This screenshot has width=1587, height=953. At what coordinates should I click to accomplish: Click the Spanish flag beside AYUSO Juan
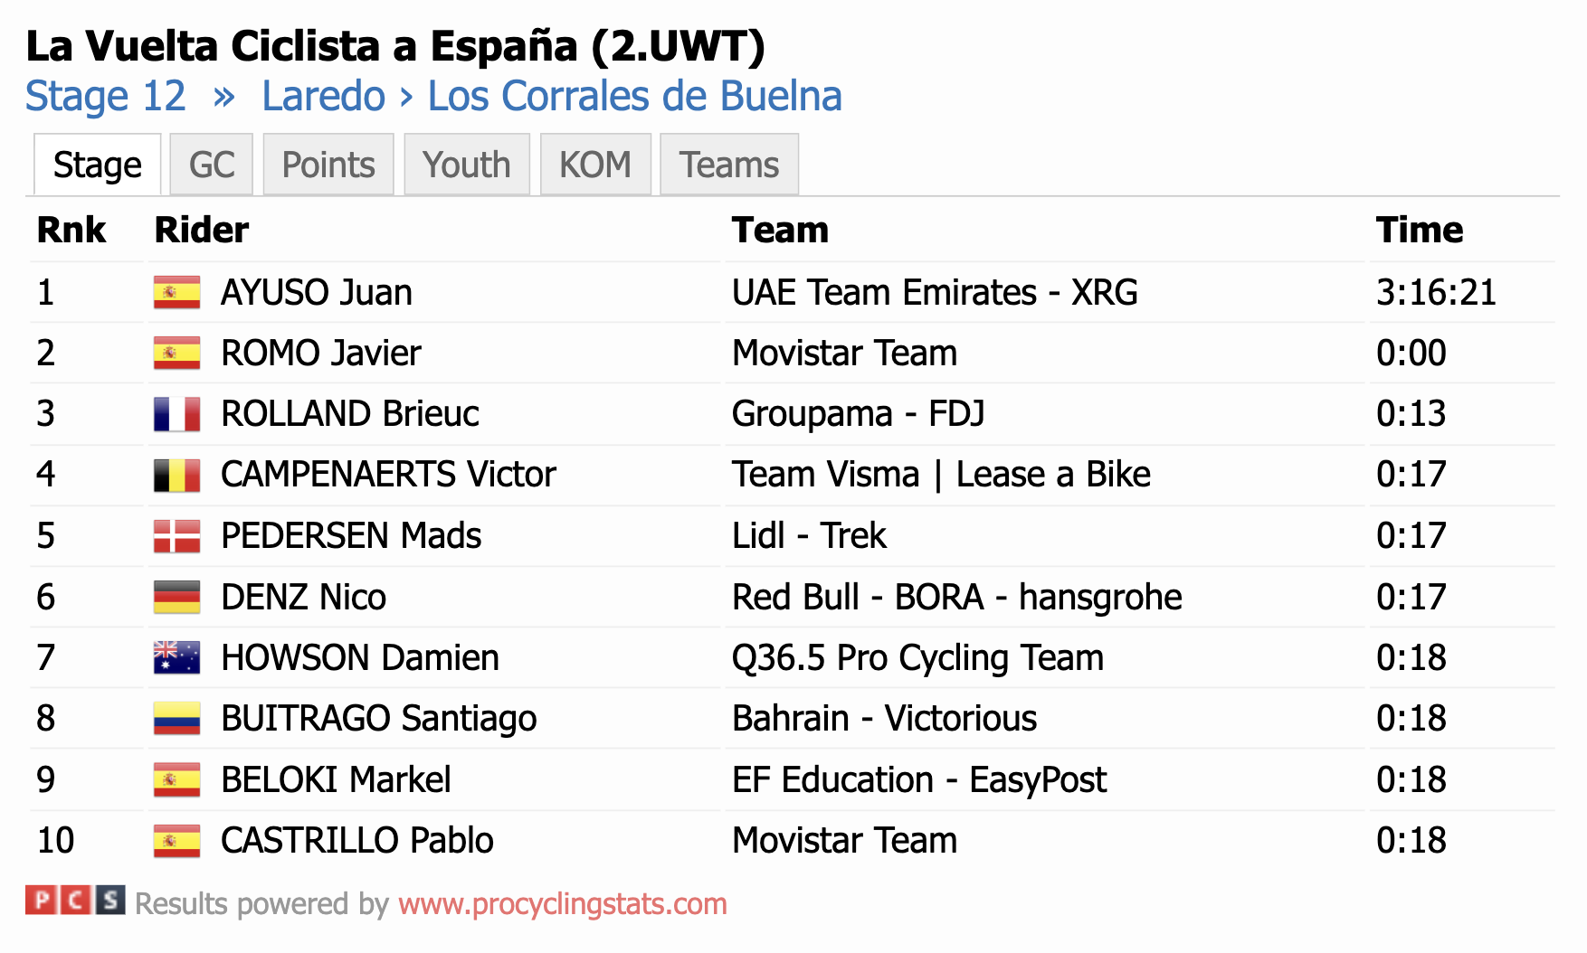coord(176,293)
